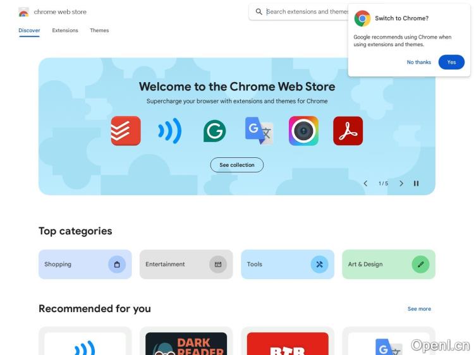
Task: Click the search magnifier icon
Action: pyautogui.click(x=258, y=12)
